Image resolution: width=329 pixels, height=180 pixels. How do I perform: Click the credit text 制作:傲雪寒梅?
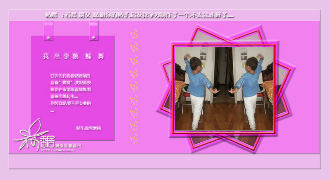pyautogui.click(x=88, y=128)
